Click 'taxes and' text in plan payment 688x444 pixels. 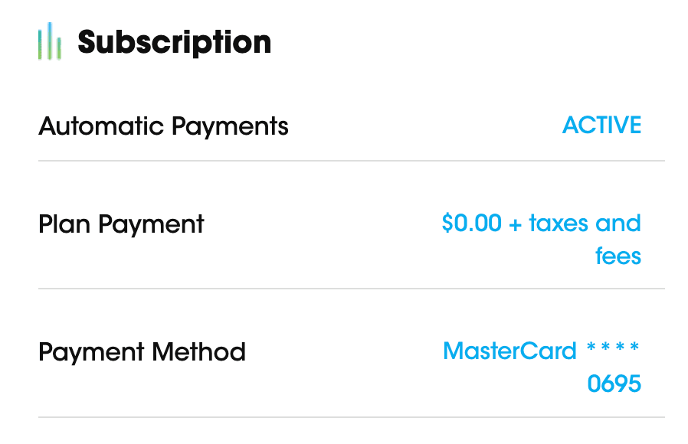(x=585, y=224)
